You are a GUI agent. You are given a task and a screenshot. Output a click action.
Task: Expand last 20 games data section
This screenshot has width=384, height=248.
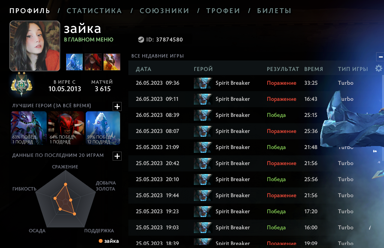(x=117, y=156)
